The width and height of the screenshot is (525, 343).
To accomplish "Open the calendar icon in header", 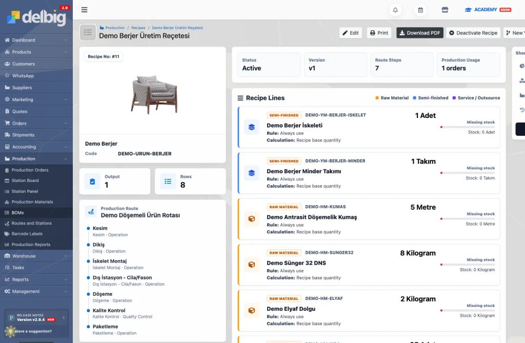I will (420, 10).
